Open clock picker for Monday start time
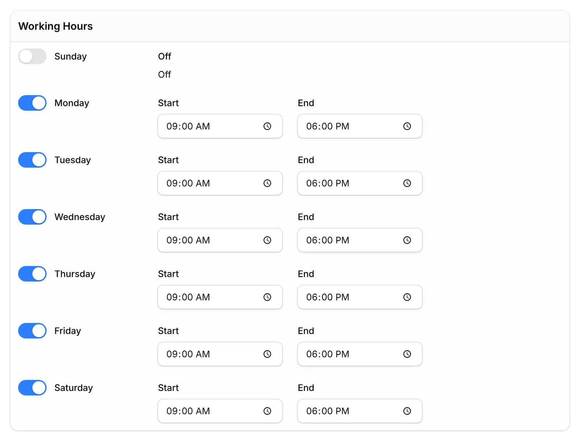This screenshot has height=433, width=580. coord(267,126)
